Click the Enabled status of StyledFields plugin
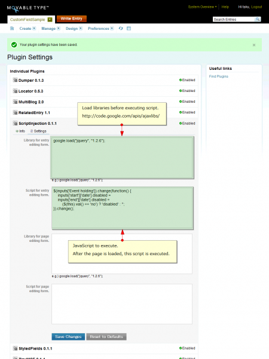The height and width of the screenshot is (359, 269). coord(187,348)
